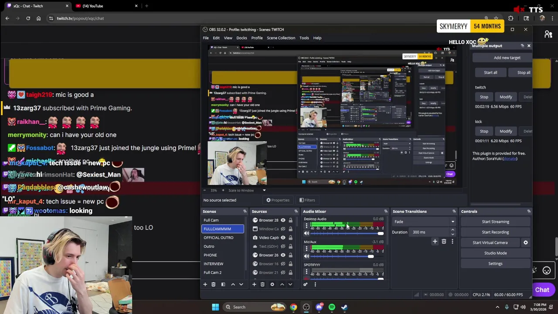Screen dimensions: 558x314
Task: Toggle lock on the Video Capture source
Action: [x=290, y=238]
